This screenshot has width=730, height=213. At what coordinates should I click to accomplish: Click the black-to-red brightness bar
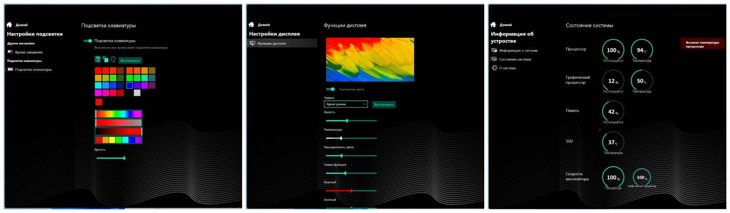pos(119,132)
